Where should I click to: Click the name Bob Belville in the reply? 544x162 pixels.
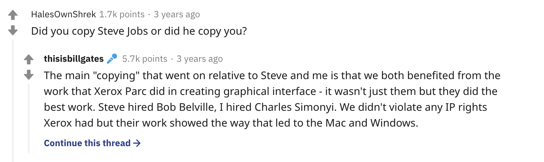pyautogui.click(x=181, y=107)
